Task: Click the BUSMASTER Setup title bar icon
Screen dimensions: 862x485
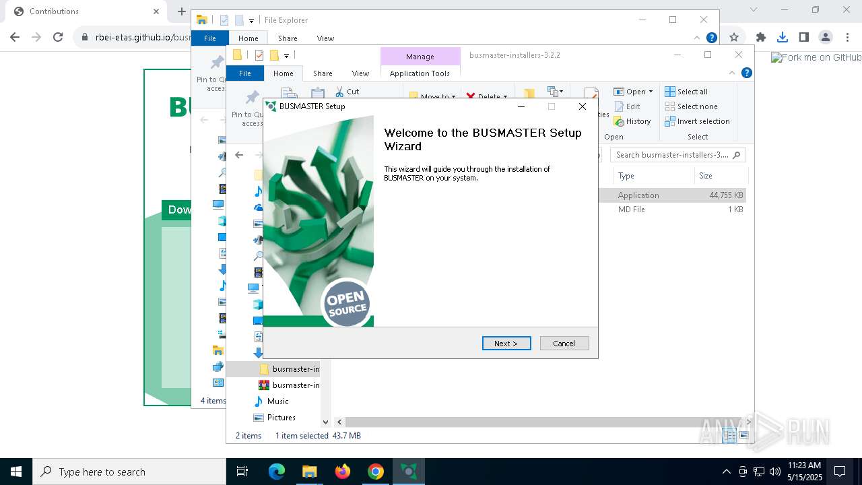Action: click(x=271, y=106)
